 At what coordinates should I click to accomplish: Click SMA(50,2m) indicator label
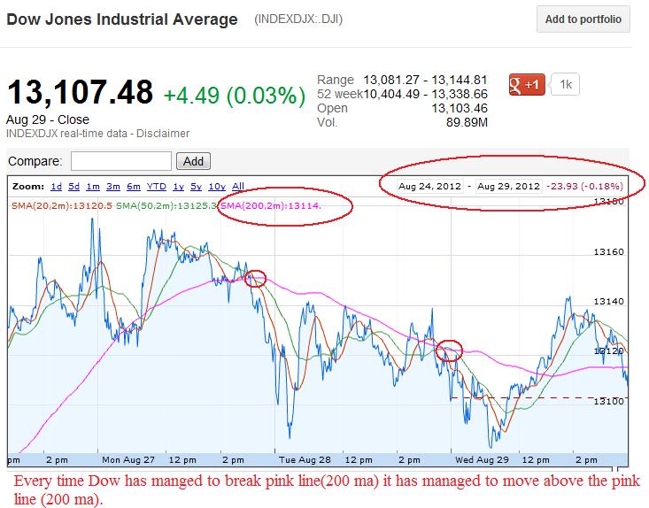tap(166, 205)
